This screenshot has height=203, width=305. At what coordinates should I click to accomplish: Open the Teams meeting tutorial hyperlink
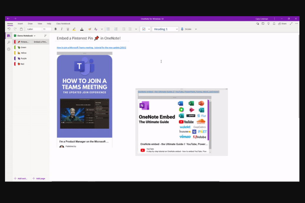tap(92, 48)
